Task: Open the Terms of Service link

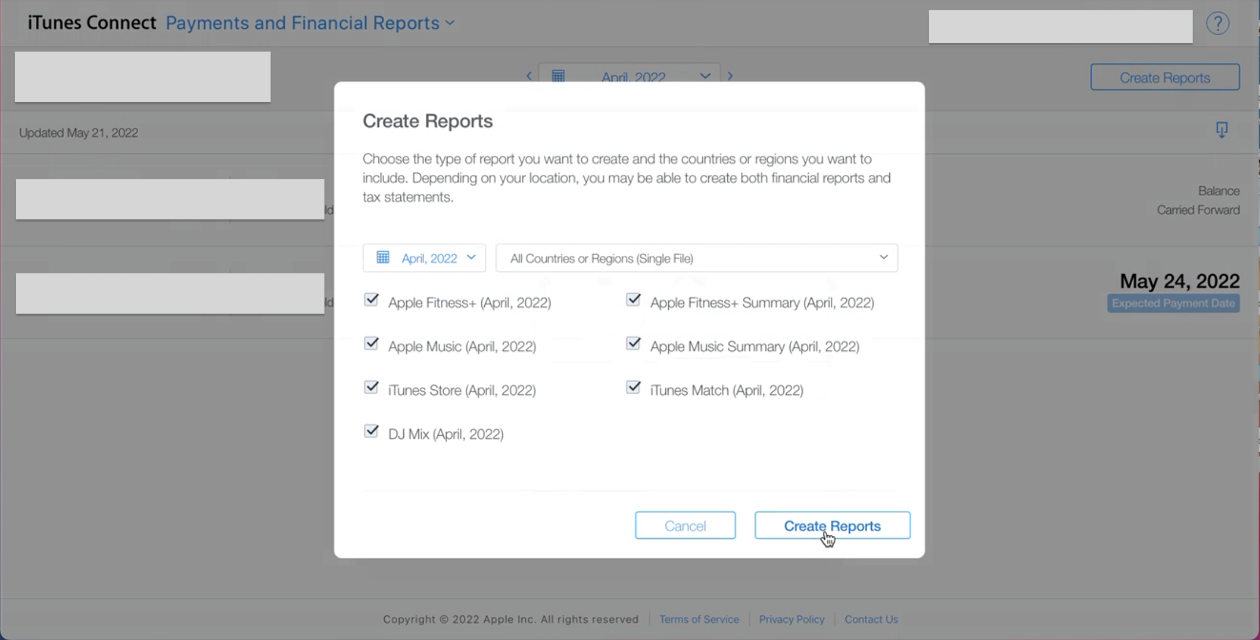Action: [x=699, y=619]
